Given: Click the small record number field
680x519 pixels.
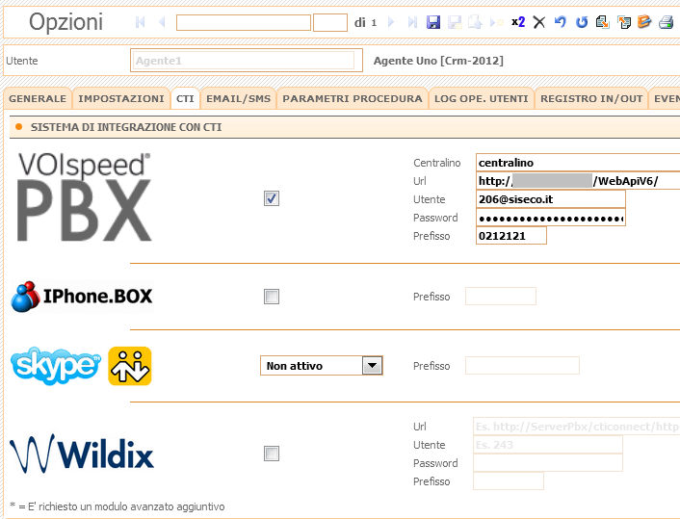Looking at the screenshot, I should point(330,22).
